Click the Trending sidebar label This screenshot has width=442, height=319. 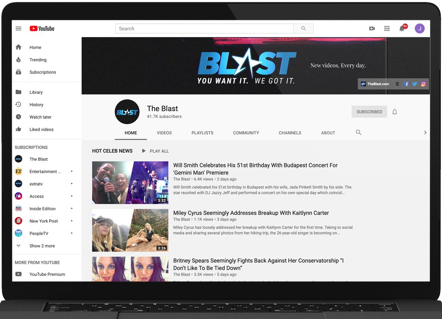coord(38,60)
